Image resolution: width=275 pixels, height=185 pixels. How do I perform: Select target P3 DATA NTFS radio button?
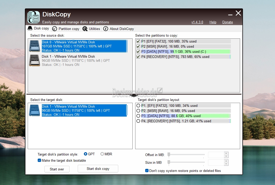coord(138,116)
